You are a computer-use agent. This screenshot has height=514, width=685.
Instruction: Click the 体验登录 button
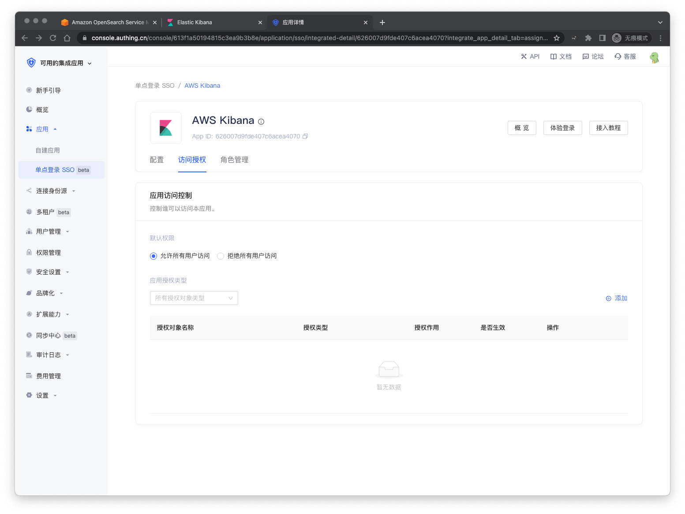(562, 128)
